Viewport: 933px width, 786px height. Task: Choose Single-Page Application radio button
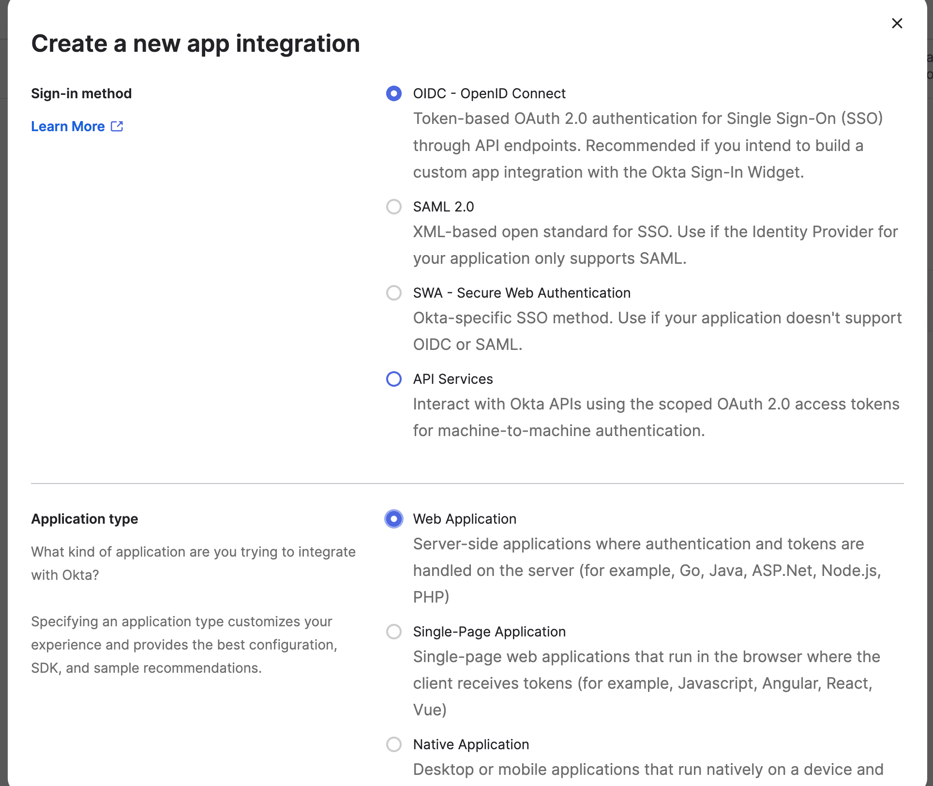point(394,632)
